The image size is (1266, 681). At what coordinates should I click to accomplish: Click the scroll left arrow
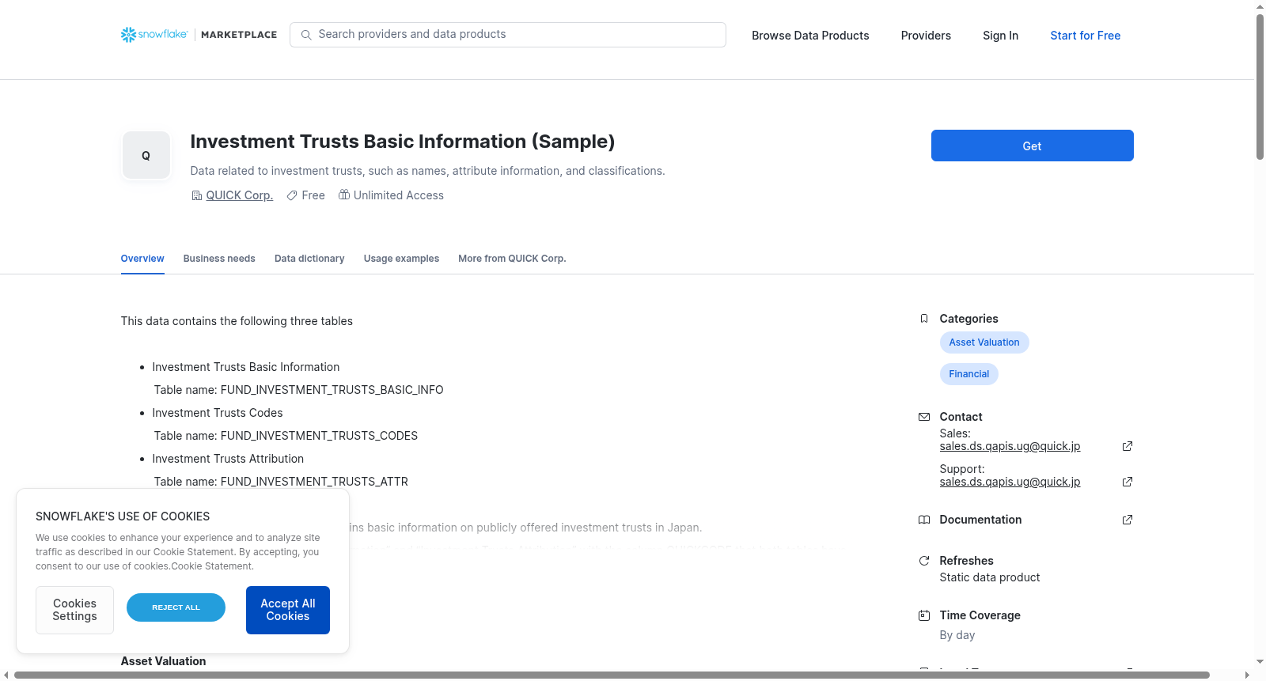(x=6, y=675)
